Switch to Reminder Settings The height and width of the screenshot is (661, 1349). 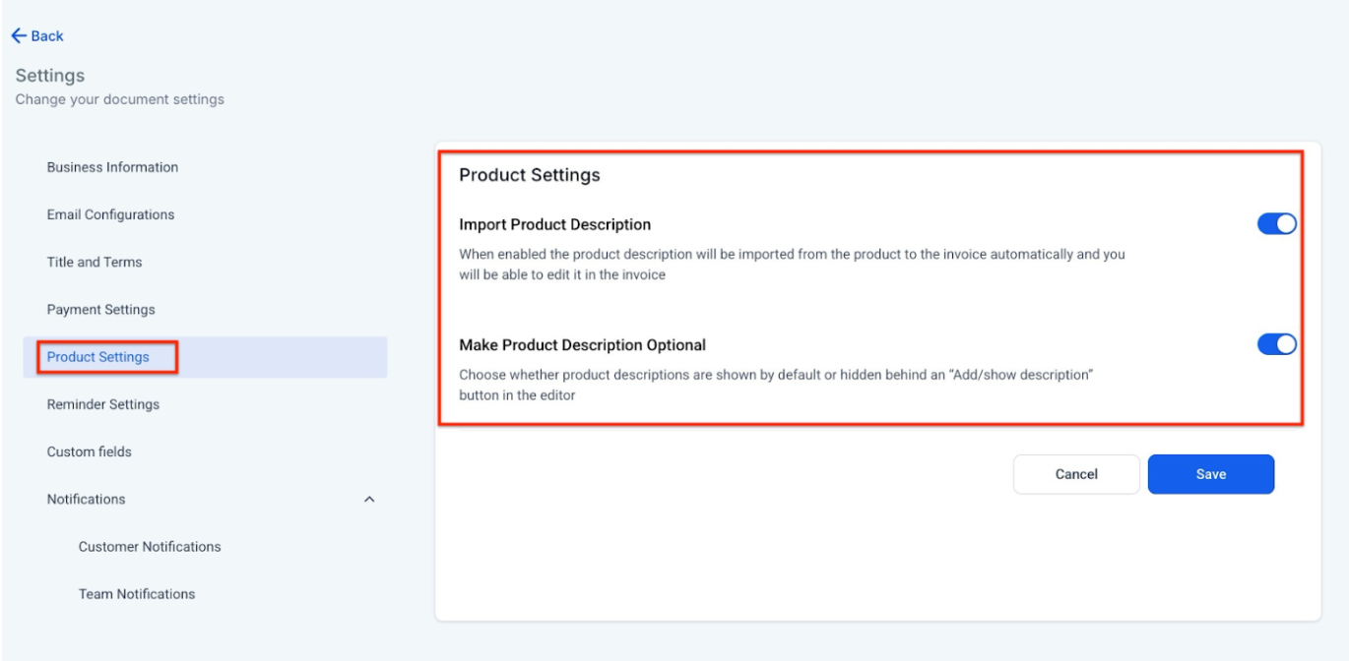pyautogui.click(x=102, y=404)
